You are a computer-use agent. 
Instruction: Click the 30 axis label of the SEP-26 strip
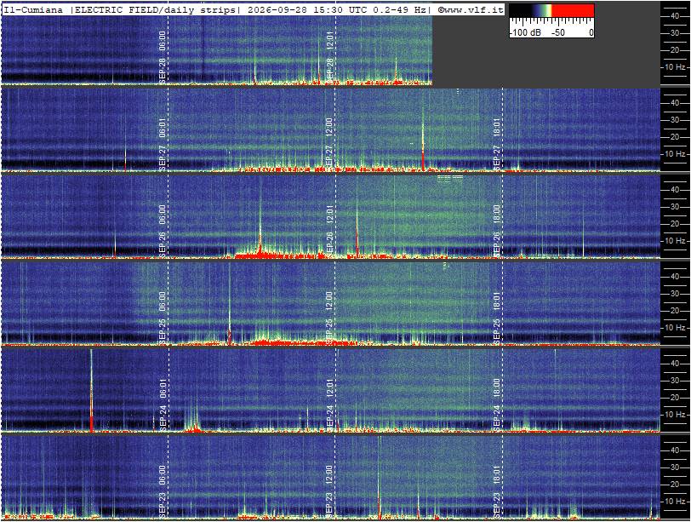click(675, 207)
